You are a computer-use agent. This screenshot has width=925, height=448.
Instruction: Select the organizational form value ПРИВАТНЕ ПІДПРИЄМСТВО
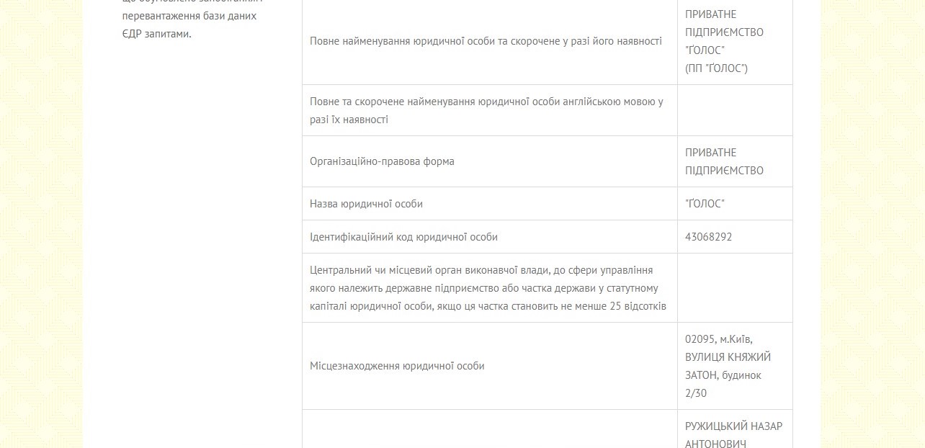724,161
